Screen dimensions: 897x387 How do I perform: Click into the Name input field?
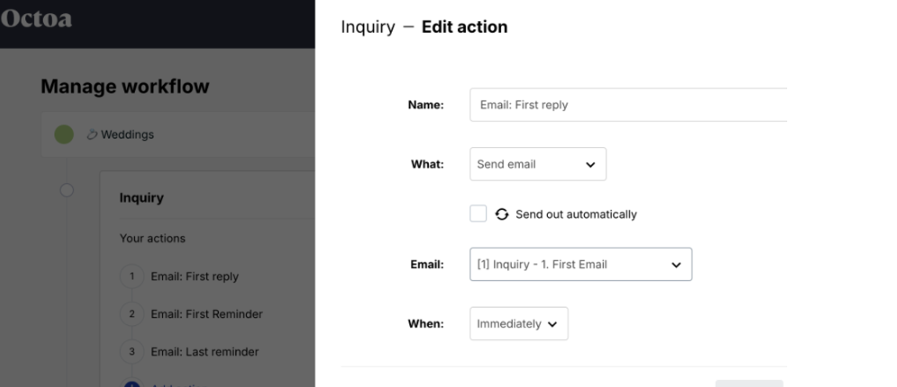(x=627, y=105)
